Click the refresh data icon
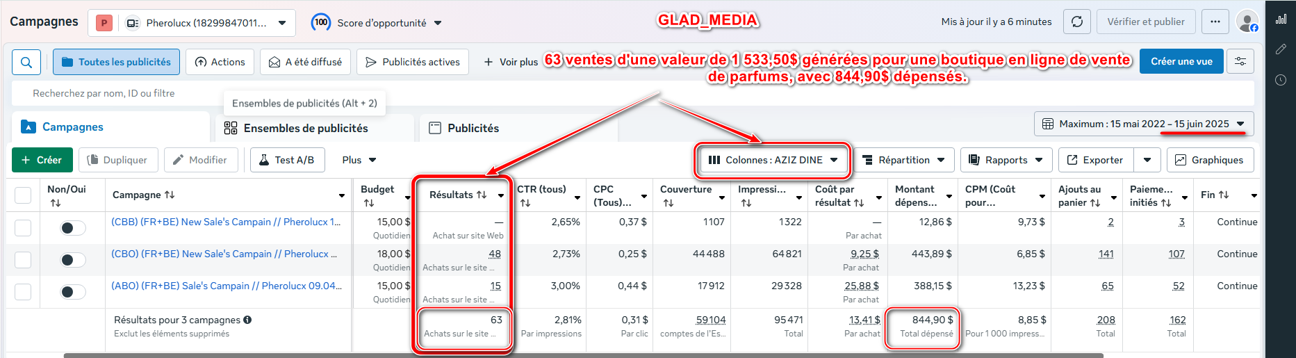 [x=1077, y=22]
